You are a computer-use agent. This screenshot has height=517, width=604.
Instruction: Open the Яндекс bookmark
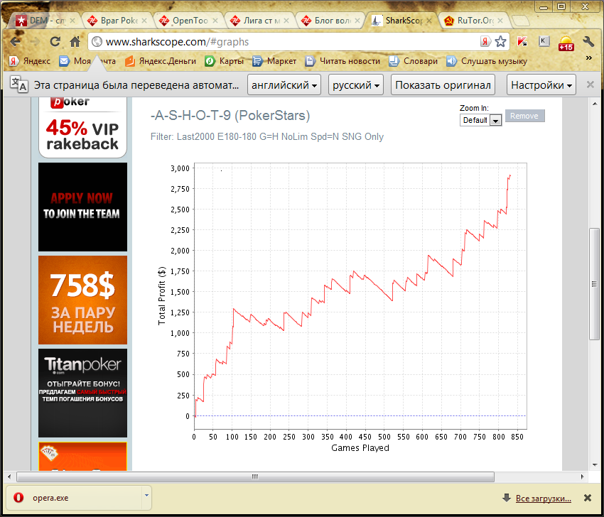[30, 61]
